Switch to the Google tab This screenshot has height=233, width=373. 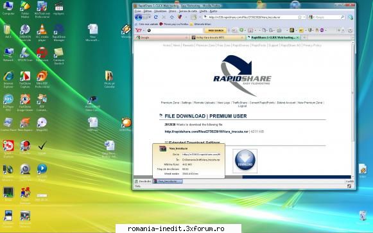[162, 38]
